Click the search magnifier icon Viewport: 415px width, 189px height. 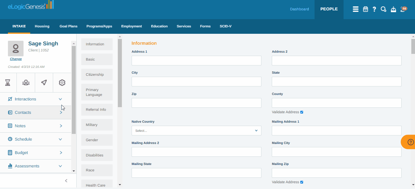point(383,9)
